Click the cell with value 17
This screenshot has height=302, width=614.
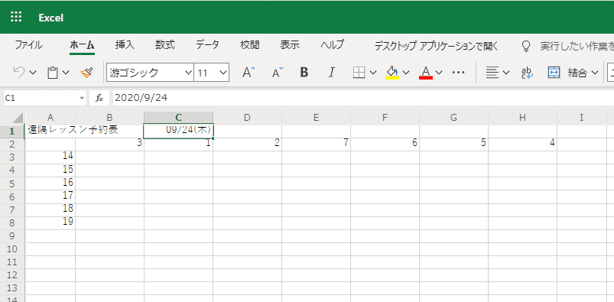(50, 196)
